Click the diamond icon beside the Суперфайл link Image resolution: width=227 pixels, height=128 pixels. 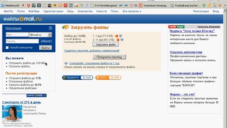(66, 63)
